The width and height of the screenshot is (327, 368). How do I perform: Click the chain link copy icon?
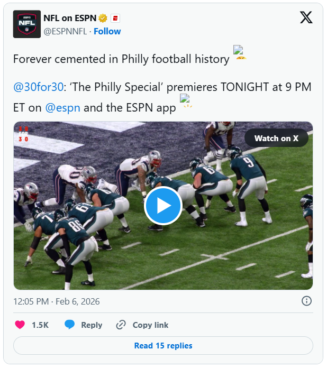[x=121, y=325]
